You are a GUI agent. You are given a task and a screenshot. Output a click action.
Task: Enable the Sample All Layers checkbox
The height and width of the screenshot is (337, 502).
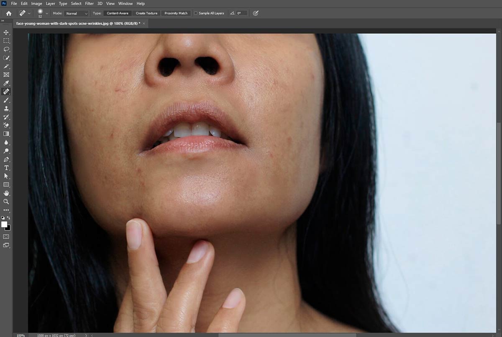(196, 13)
